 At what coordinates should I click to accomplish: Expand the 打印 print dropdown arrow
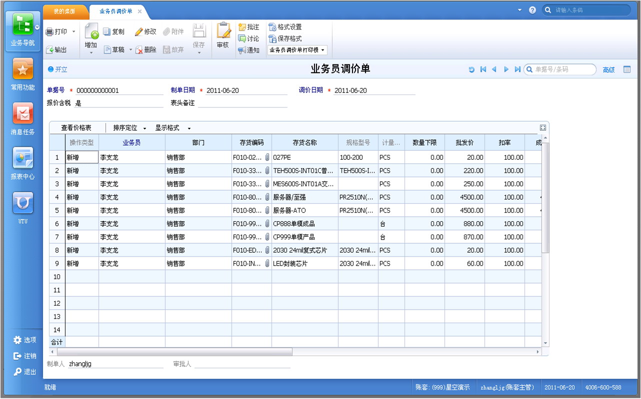coord(74,31)
